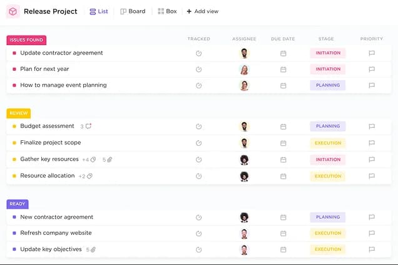Collapse the READY group label

(18, 204)
